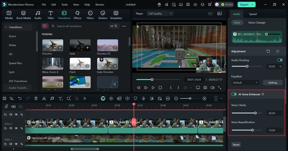Click the microphone voiceover record icon
The image size is (288, 151).
[143, 99]
